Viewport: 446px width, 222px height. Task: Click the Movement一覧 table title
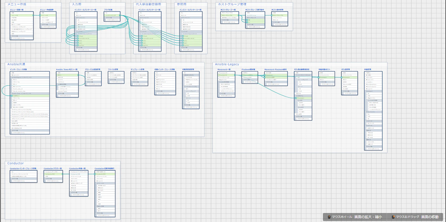pos(224,69)
